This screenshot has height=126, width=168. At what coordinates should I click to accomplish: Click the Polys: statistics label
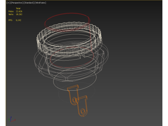point(11,11)
